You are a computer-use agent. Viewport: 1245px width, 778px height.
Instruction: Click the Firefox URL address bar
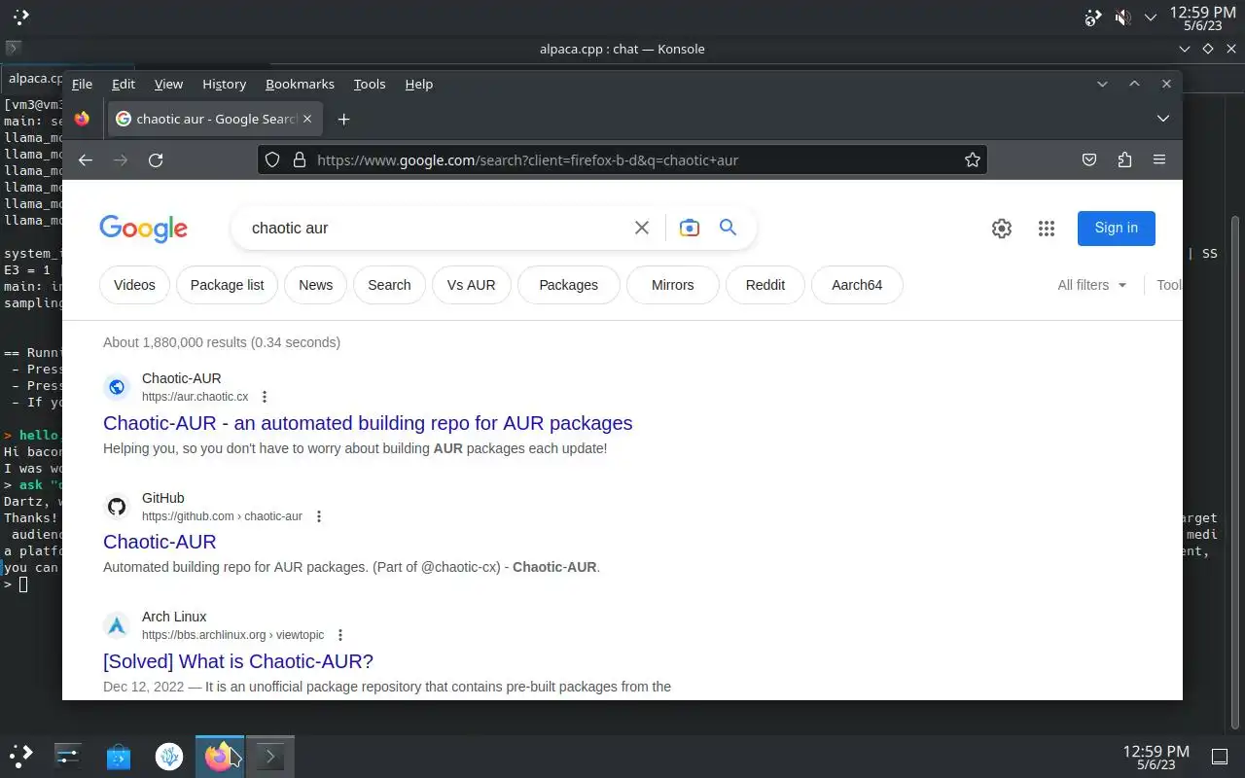[x=622, y=159]
